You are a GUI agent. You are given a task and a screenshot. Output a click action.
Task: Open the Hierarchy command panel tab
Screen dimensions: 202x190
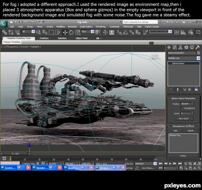[180, 47]
